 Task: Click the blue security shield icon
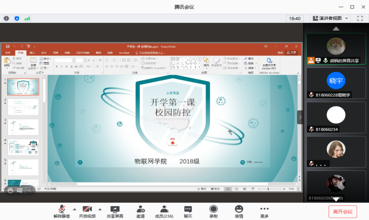[x=17, y=18]
